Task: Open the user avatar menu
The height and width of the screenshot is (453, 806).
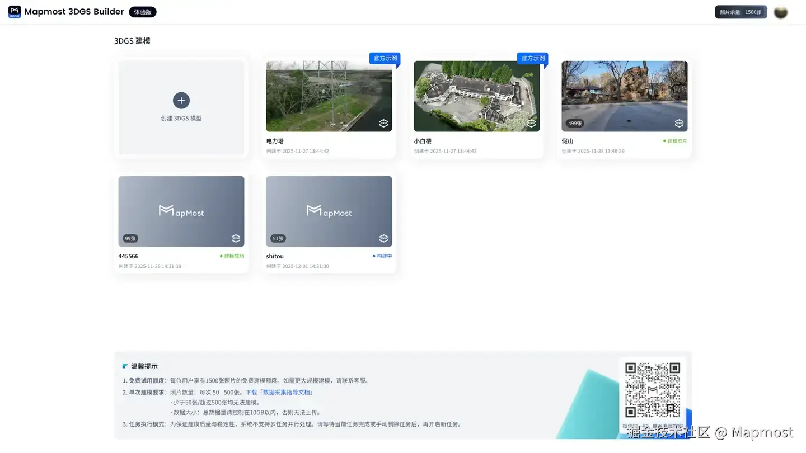Action: click(x=781, y=12)
